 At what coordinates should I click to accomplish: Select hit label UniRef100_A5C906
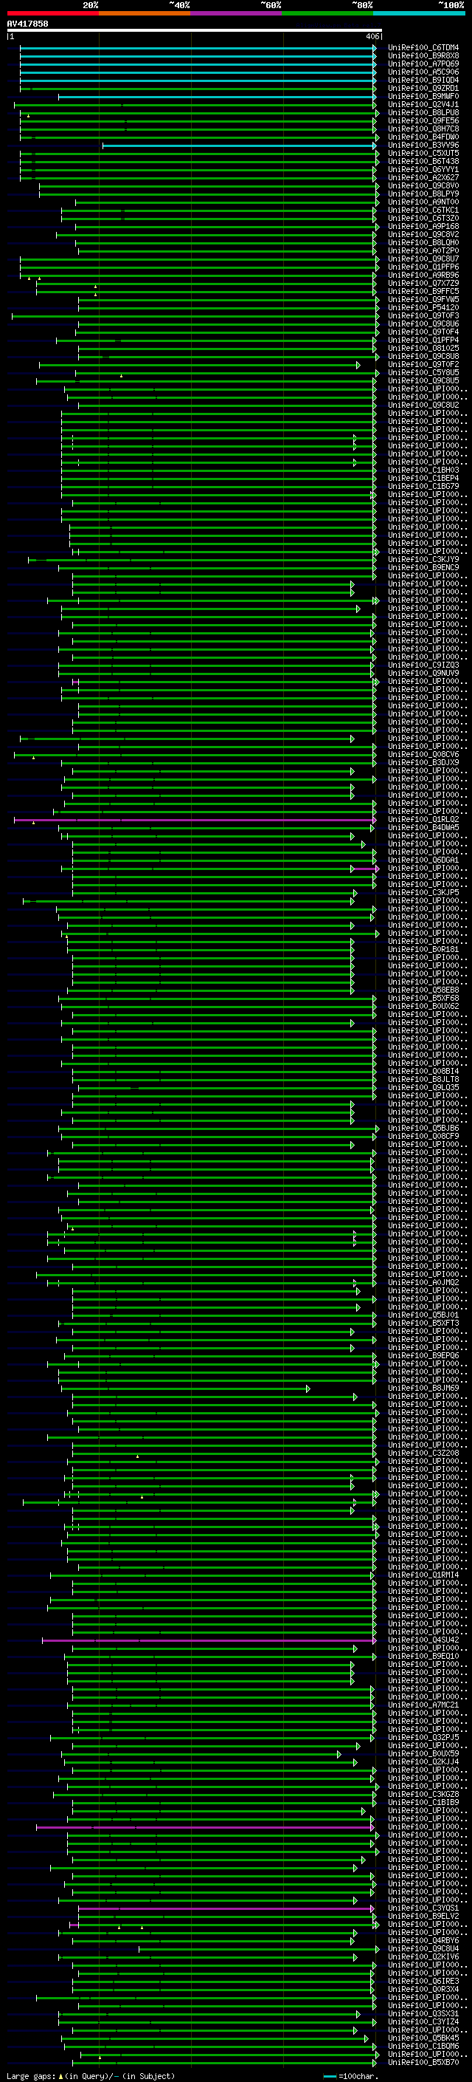tap(423, 72)
